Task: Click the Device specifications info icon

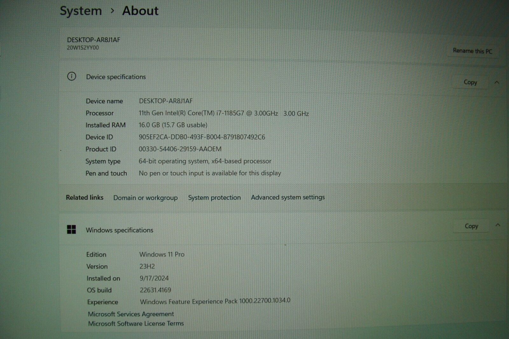Action: click(72, 76)
